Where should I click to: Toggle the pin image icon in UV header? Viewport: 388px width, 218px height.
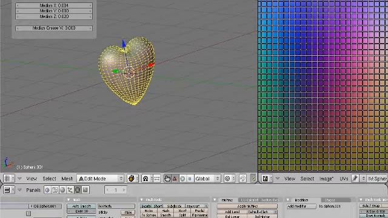(x=355, y=179)
